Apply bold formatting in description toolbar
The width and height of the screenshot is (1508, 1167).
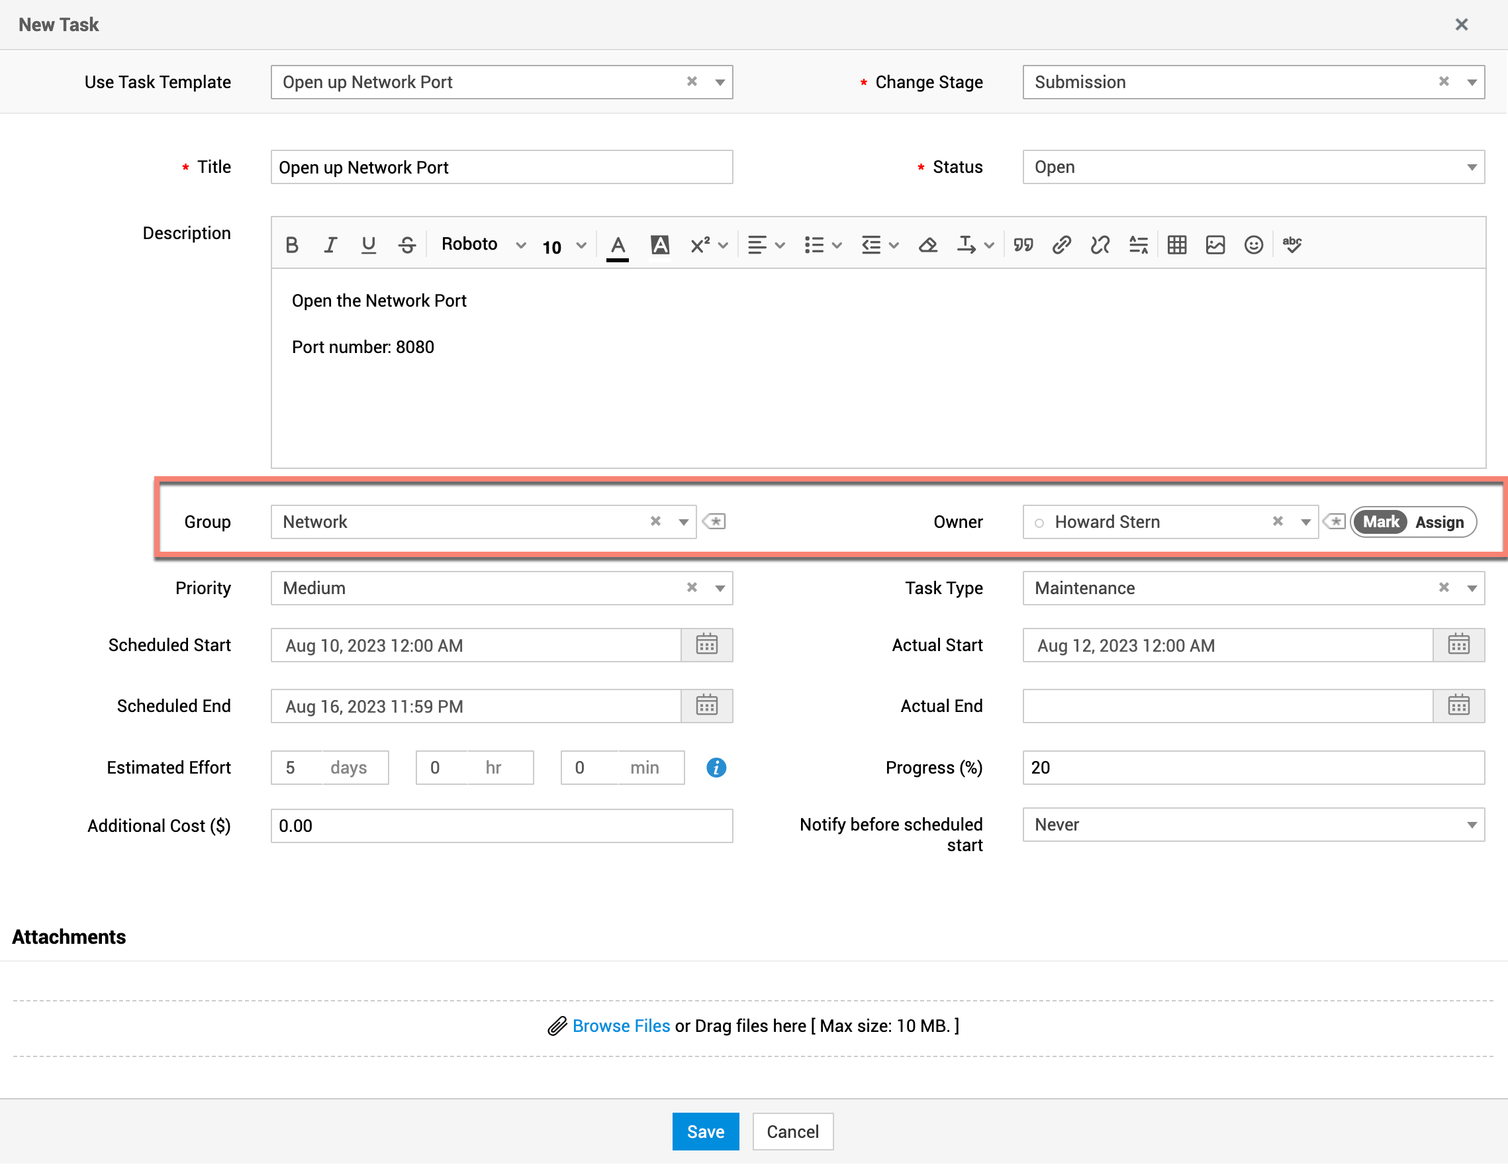(292, 245)
